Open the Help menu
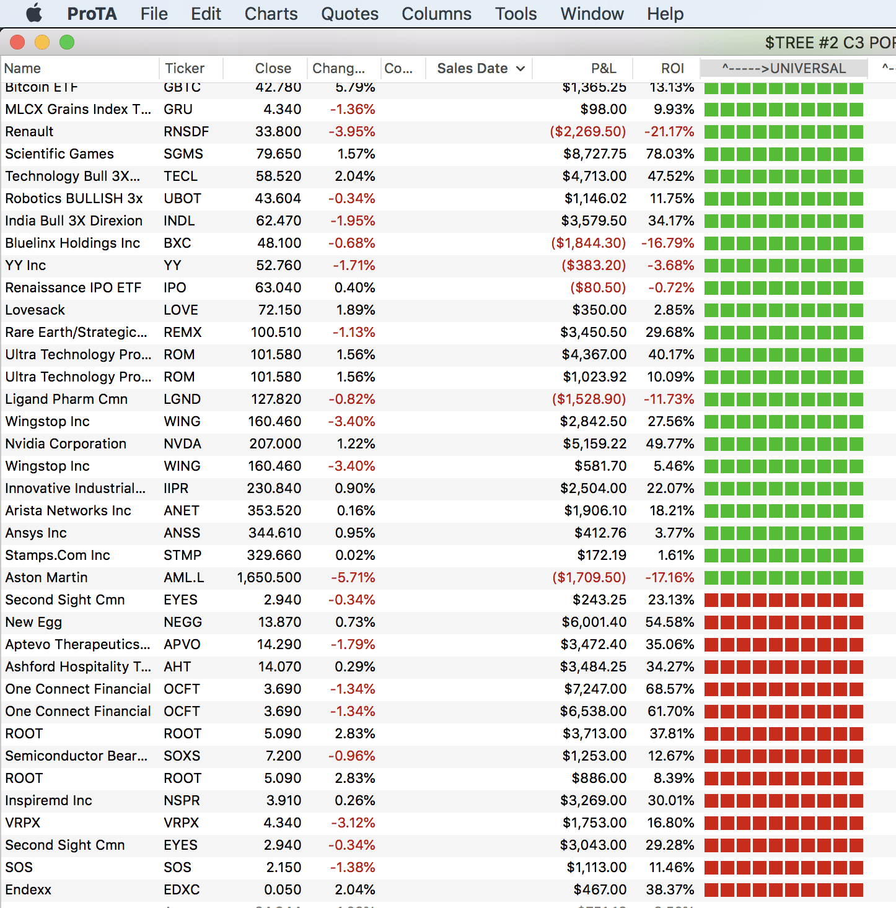This screenshot has width=896, height=908. coord(665,14)
